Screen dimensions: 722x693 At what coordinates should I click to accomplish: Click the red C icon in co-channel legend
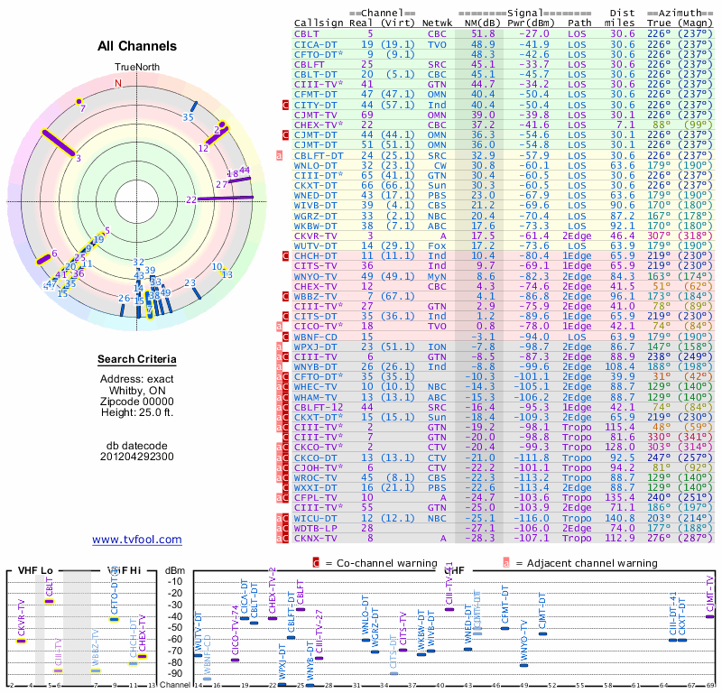tap(316, 563)
